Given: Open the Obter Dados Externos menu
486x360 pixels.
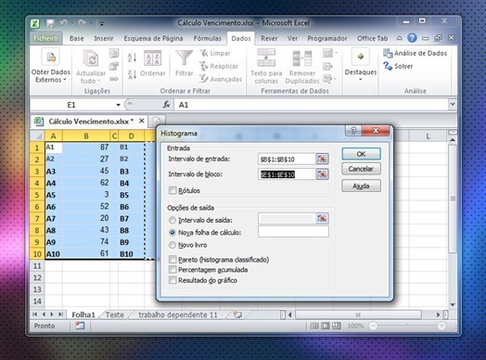Looking at the screenshot, I should point(50,66).
